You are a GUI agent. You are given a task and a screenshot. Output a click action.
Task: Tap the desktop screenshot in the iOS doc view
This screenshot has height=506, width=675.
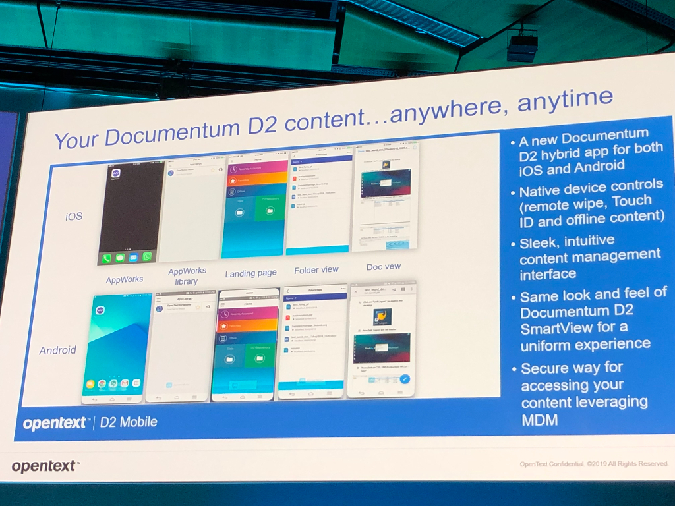(385, 183)
